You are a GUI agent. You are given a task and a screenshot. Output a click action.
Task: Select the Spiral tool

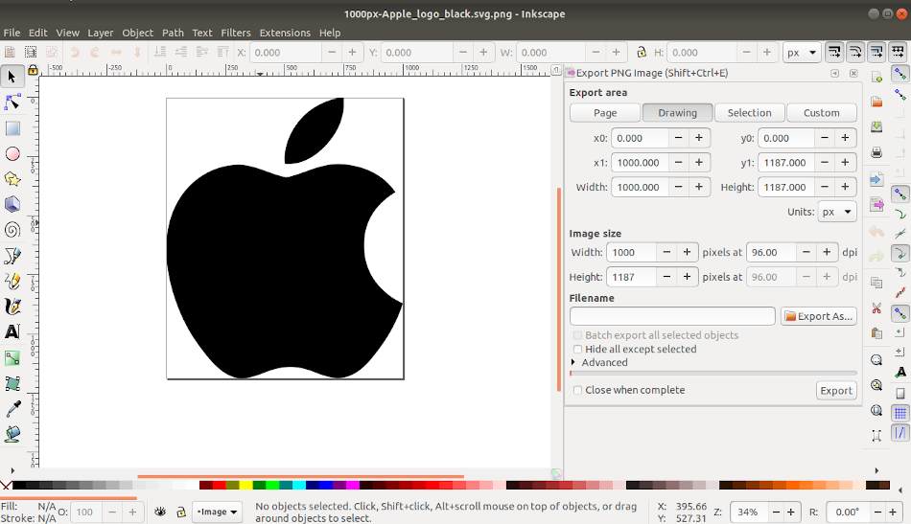pos(12,230)
